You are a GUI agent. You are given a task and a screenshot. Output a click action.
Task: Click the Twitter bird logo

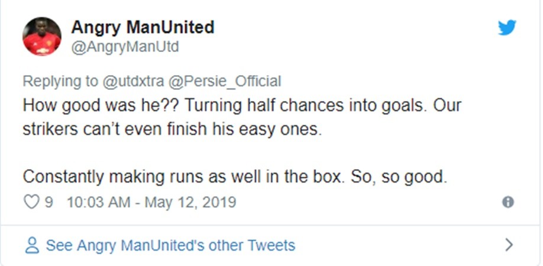coord(507,28)
